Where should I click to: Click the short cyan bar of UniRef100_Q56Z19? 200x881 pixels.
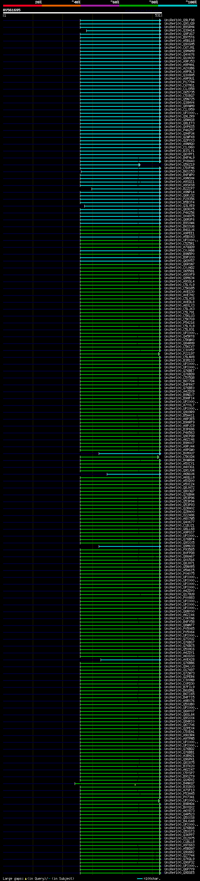[x=110, y=165]
